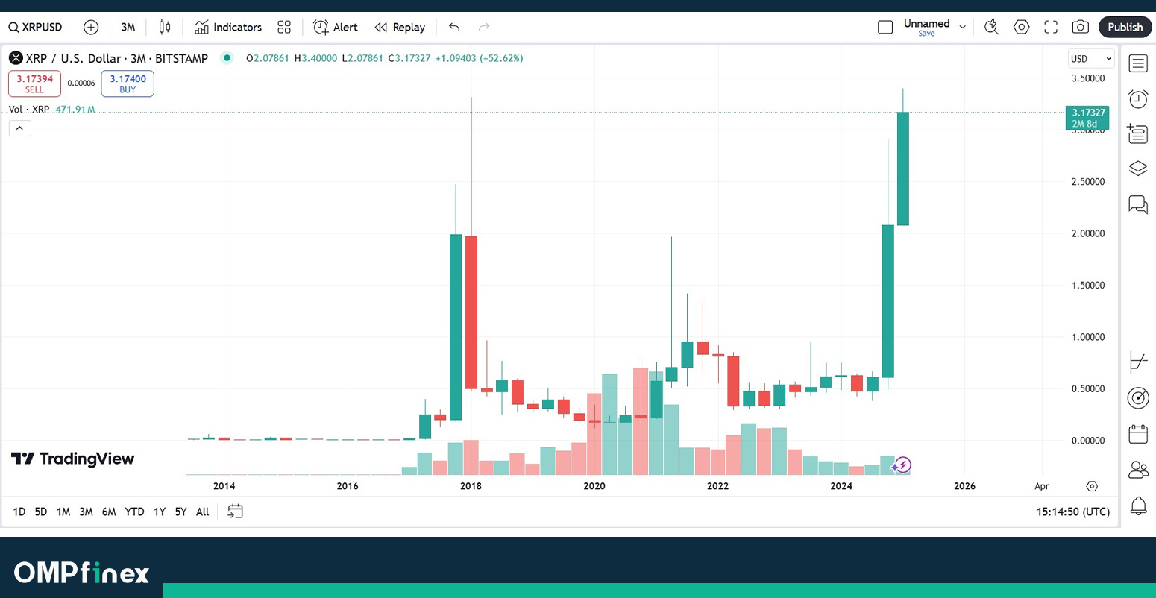
Task: Take a chart snapshot with camera icon
Action: [1080, 28]
